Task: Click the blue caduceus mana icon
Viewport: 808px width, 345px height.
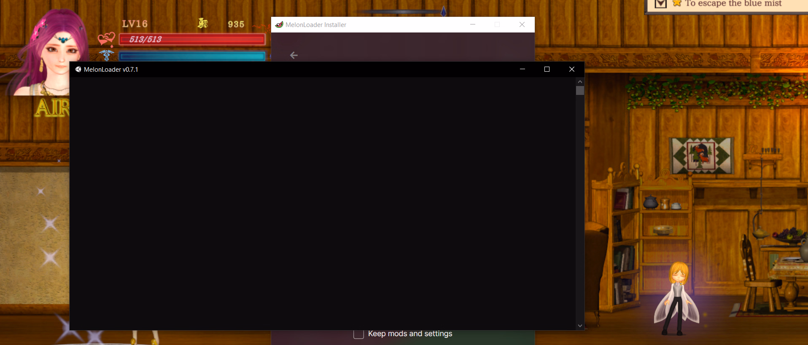Action: coord(106,55)
